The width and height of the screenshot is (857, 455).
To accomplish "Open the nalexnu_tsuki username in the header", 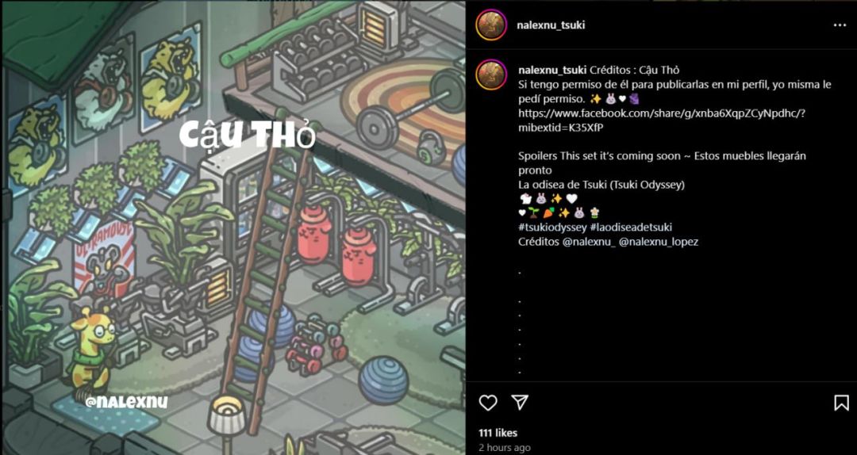I will [551, 25].
